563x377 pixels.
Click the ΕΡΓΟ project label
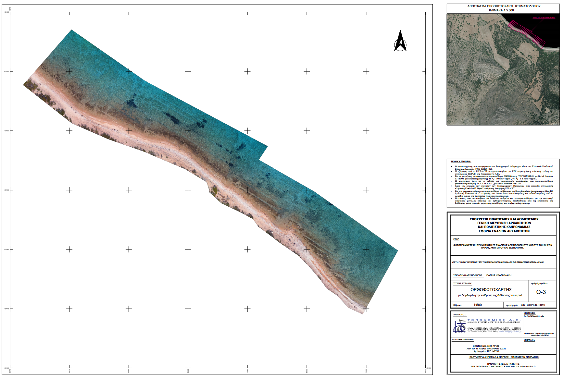pos(456,239)
